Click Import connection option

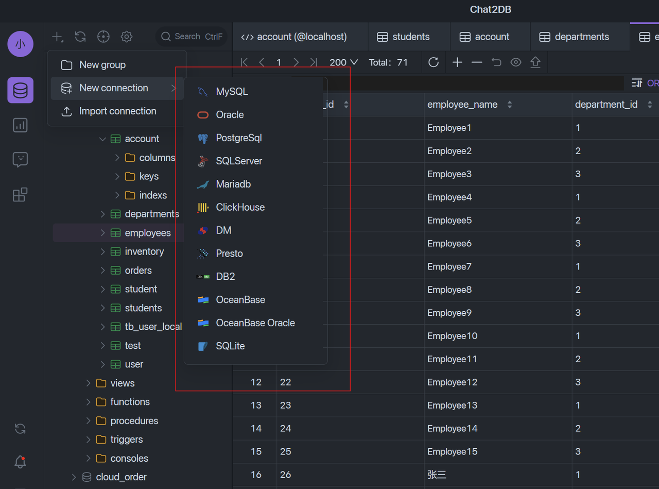pyautogui.click(x=117, y=111)
